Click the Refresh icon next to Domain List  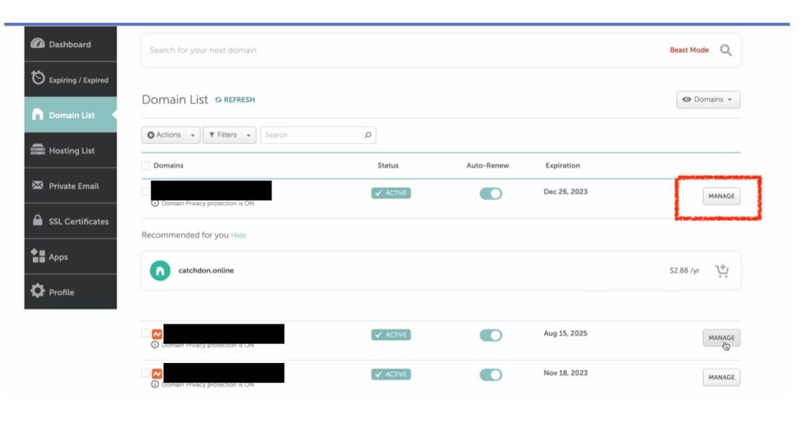(219, 100)
